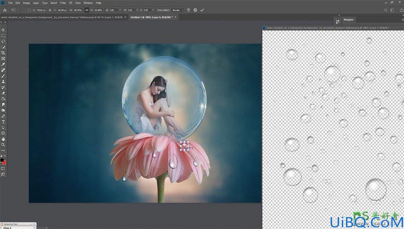Open the Search icon in options bar
This screenshot has width=404, height=229.
(x=386, y=10)
